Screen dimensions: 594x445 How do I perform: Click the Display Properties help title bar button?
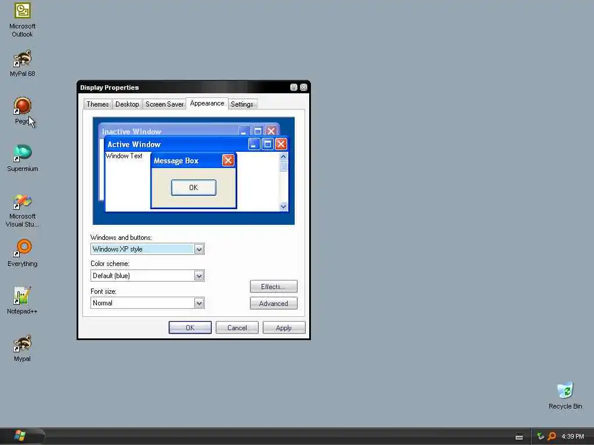point(294,87)
